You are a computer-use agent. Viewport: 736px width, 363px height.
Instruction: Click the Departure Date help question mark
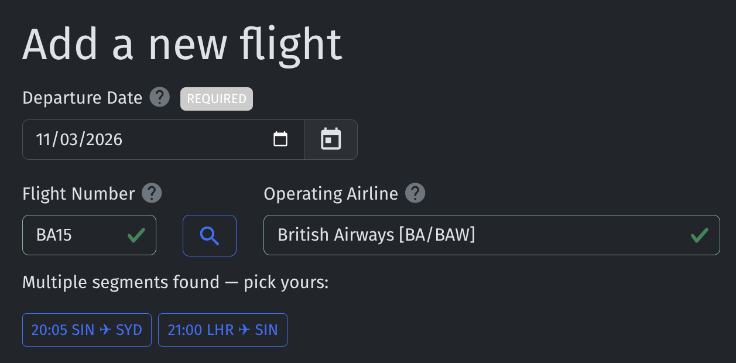[160, 97]
